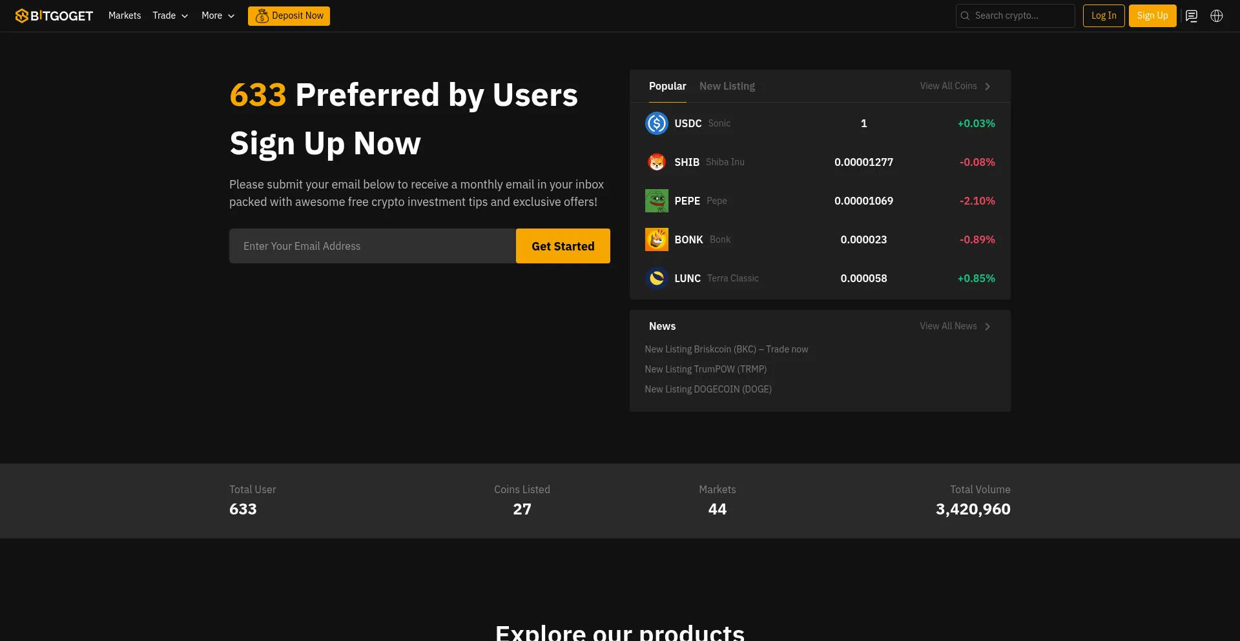Expand the More dropdown menu

point(218,15)
